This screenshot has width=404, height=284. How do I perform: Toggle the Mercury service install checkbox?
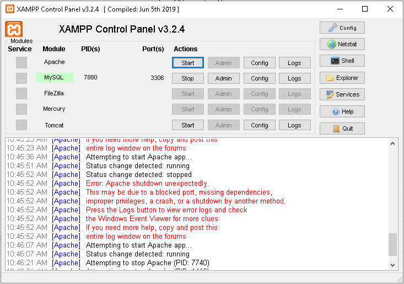point(21,109)
